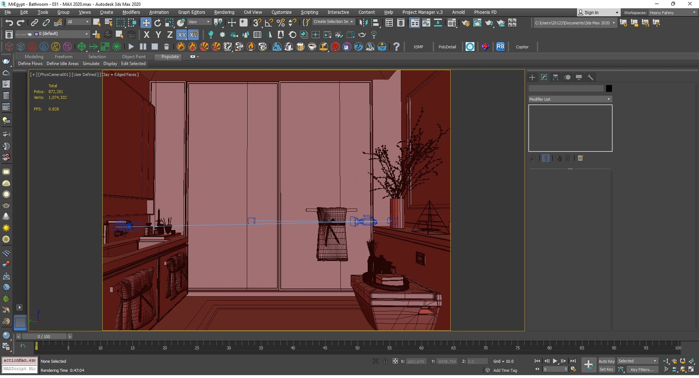This screenshot has height=378, width=699.
Task: Open the Utilities wrench panel
Action: pyautogui.click(x=590, y=77)
